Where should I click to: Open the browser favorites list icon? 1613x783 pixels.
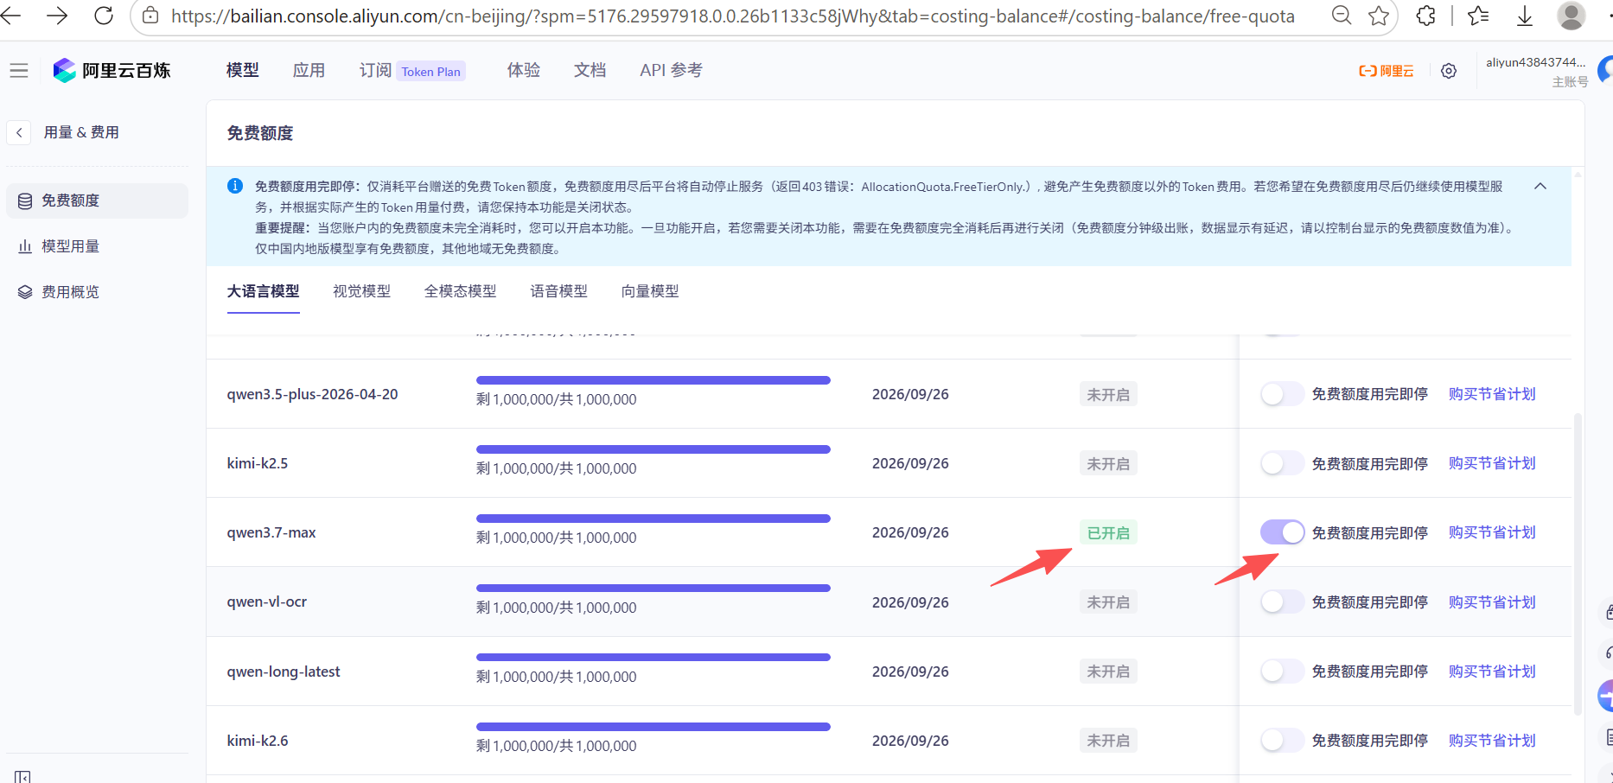click(1478, 16)
